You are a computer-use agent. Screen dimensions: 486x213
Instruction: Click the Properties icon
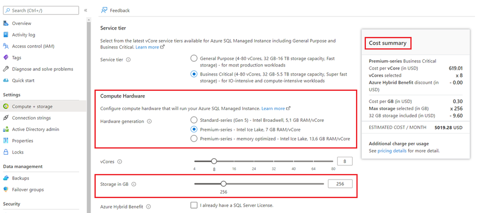click(5, 141)
